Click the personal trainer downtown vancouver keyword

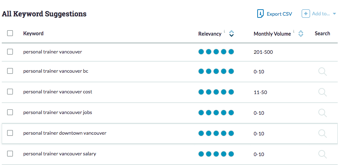65,133
